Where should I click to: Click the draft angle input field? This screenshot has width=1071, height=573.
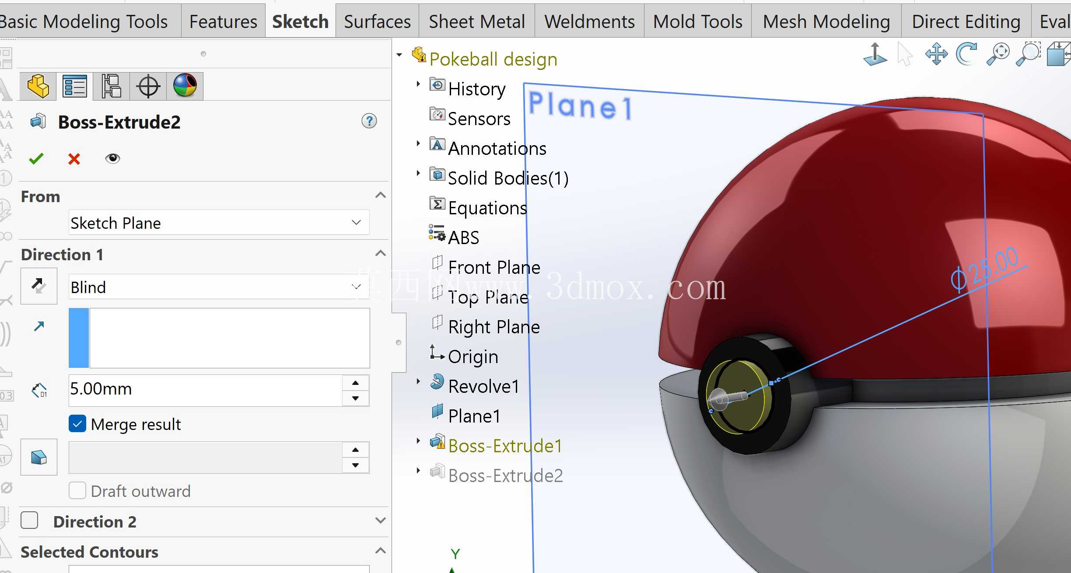coord(206,458)
